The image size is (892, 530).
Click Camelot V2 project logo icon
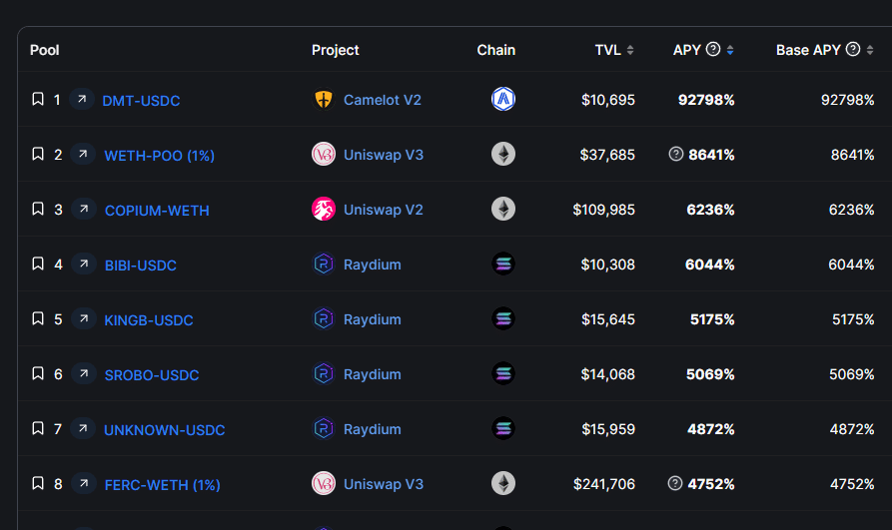tap(324, 100)
